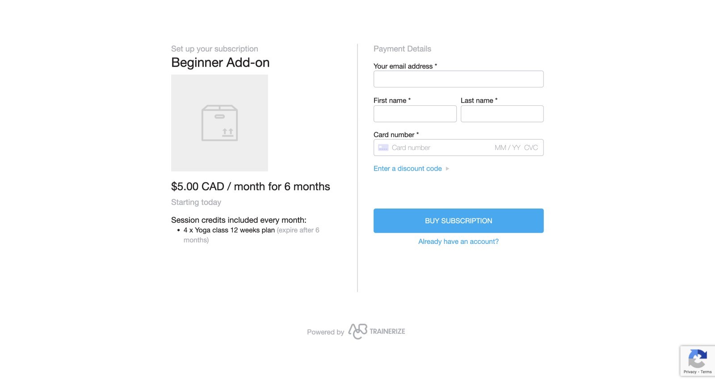Click the email address input field
Viewport: 715px width, 380px height.
[458, 79]
